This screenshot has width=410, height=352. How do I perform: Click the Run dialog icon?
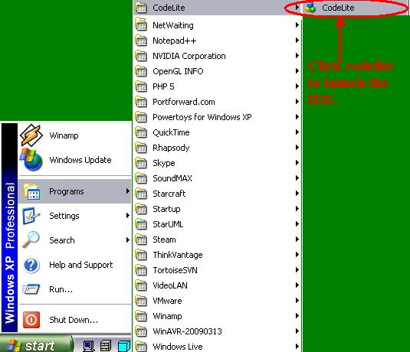31,289
